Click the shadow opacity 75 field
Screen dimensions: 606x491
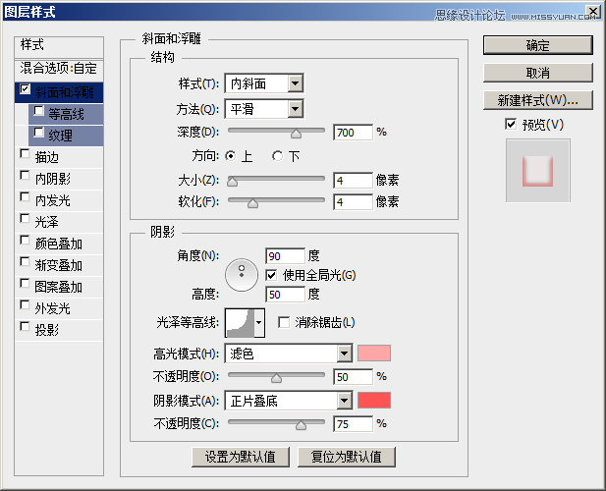[353, 424]
